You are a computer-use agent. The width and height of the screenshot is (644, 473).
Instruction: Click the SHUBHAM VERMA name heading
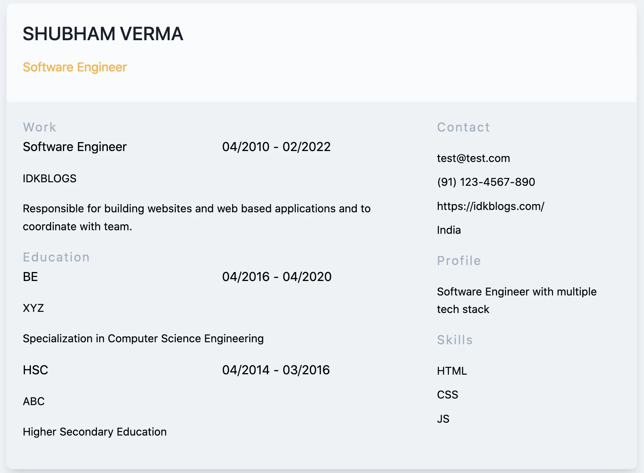pos(103,34)
